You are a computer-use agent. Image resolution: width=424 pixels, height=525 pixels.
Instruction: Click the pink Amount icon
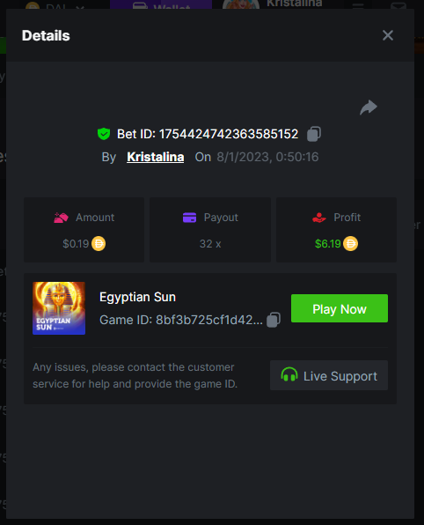pos(61,218)
